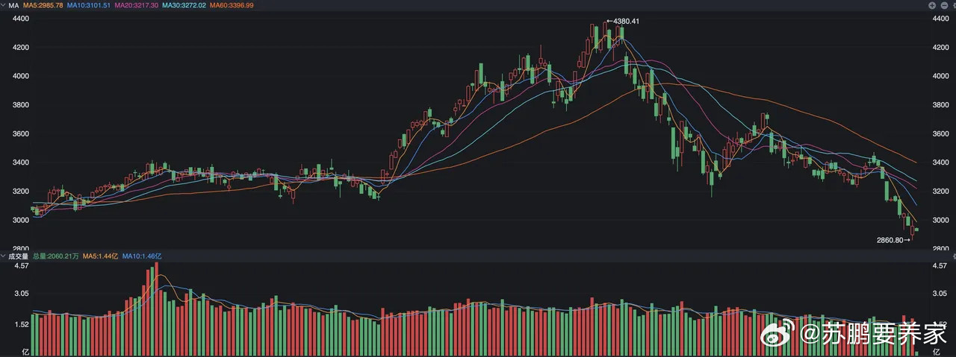This screenshot has width=956, height=357.
Task: Collapse the MA indicator chevron
Action: tap(4, 5)
